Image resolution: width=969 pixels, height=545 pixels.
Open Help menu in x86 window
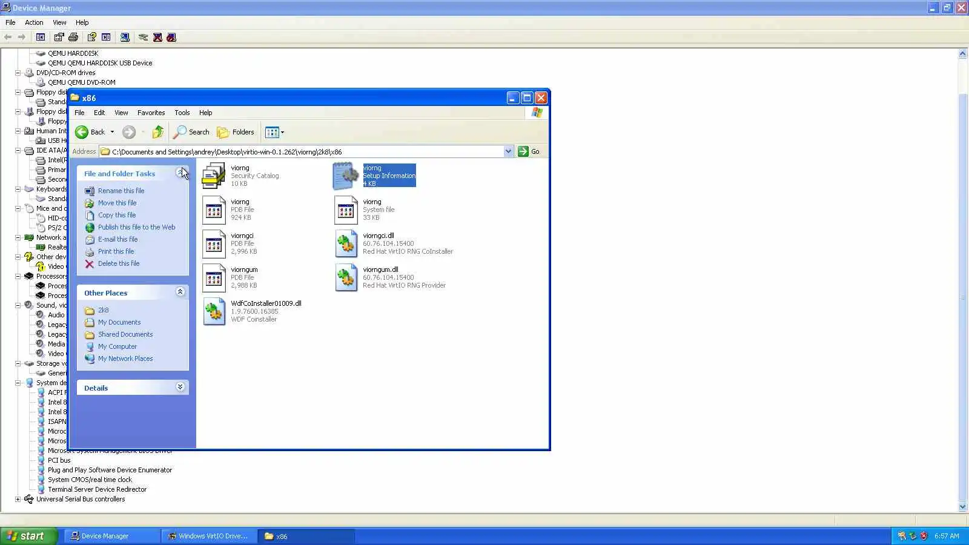[206, 113]
